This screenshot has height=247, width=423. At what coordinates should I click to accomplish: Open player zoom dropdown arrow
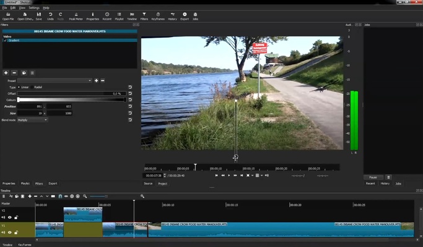click(x=252, y=175)
